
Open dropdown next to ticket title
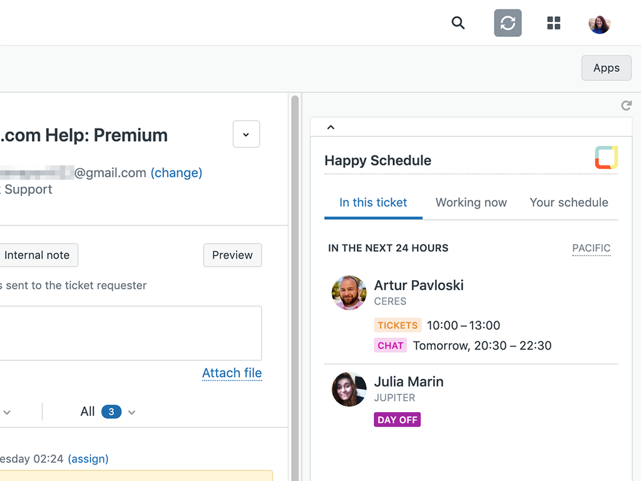point(246,135)
